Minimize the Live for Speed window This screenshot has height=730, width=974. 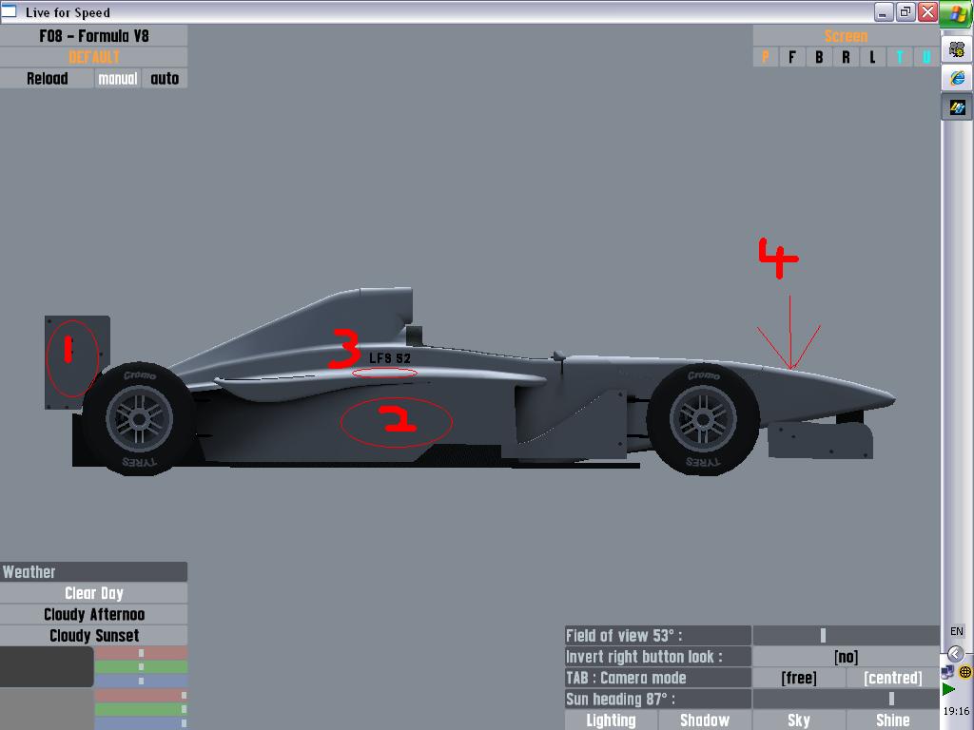coord(884,11)
